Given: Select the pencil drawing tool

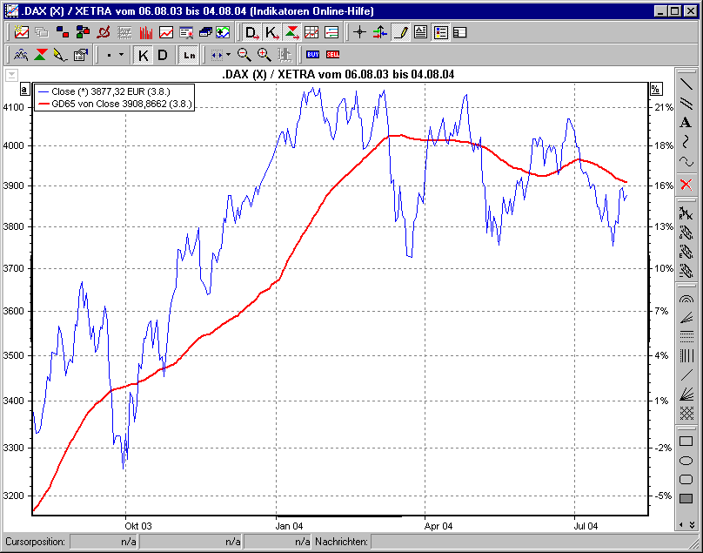Looking at the screenshot, I should 399,32.
